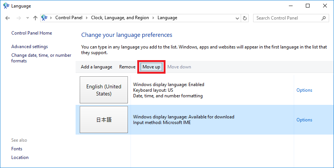Viewport: 334px width, 168px height.
Task: Click Remove in the language toolbar
Action: 127,67
